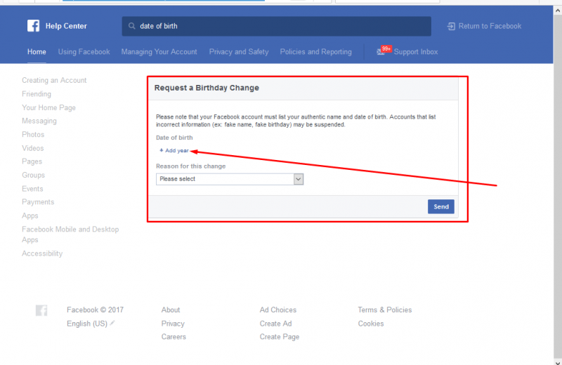This screenshot has width=562, height=365.
Task: Open the Messaging topic
Action: point(39,121)
